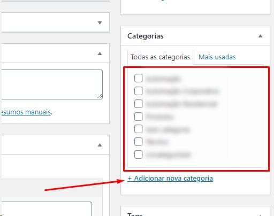Open the Adicionar nova categoria link
Screen dimensions: 274x216
point(170,179)
